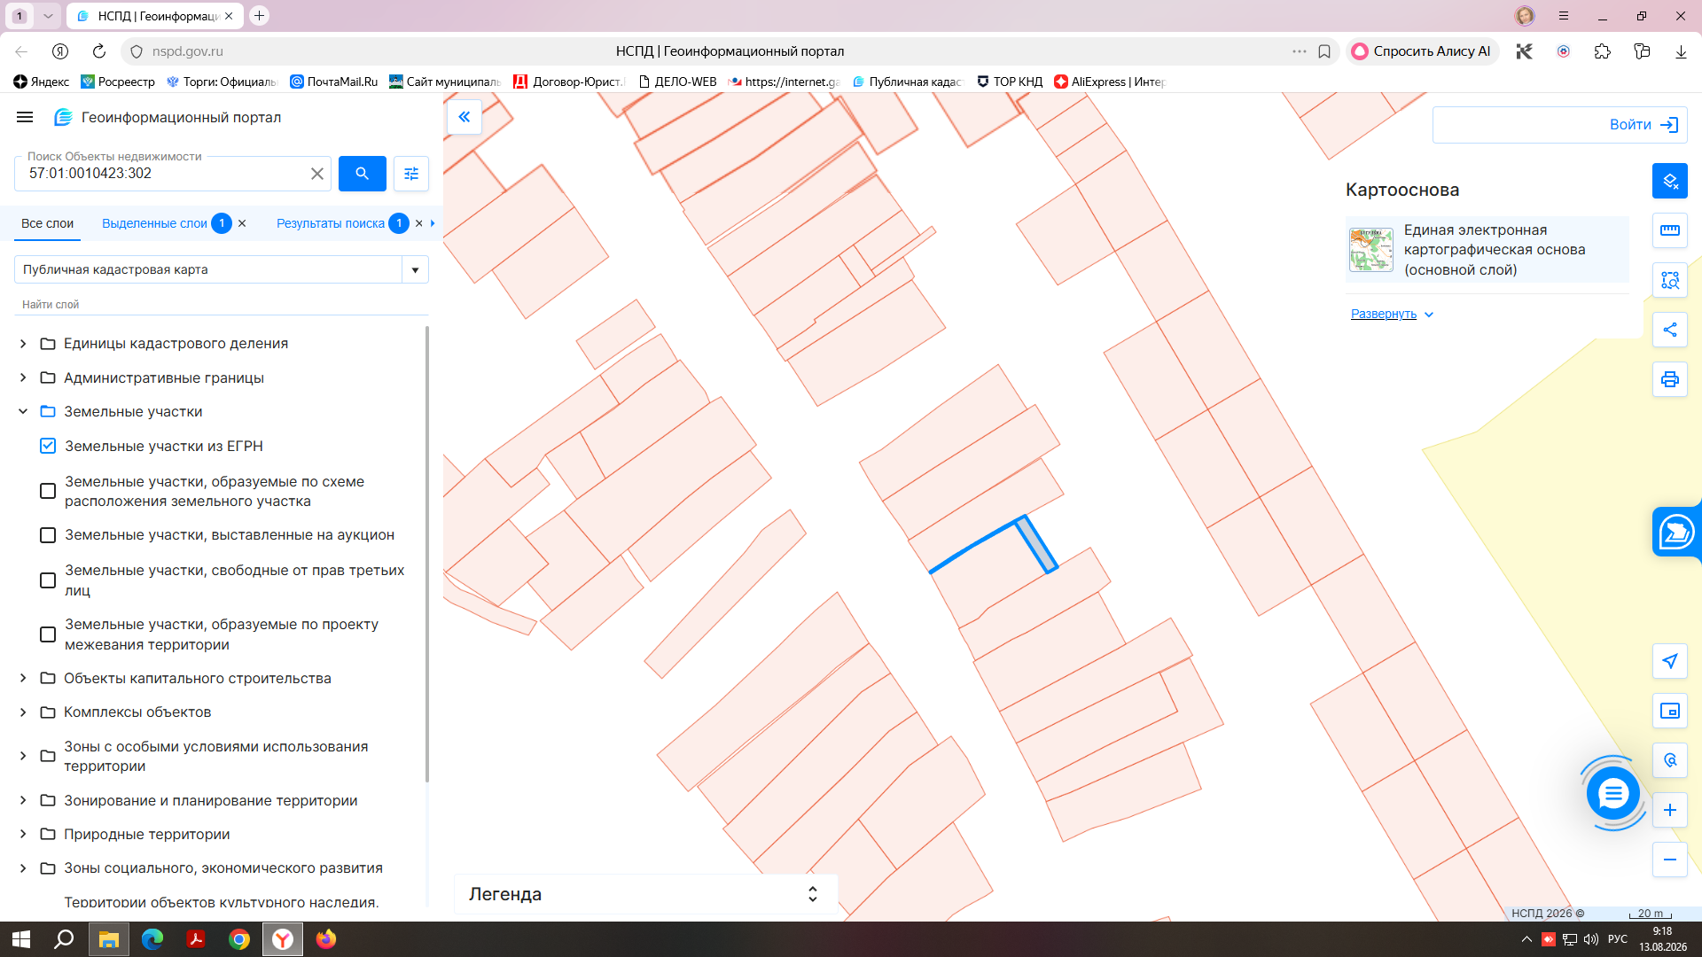Expand Зоны с особыми условиями использования
This screenshot has width=1702, height=957.
click(x=23, y=756)
